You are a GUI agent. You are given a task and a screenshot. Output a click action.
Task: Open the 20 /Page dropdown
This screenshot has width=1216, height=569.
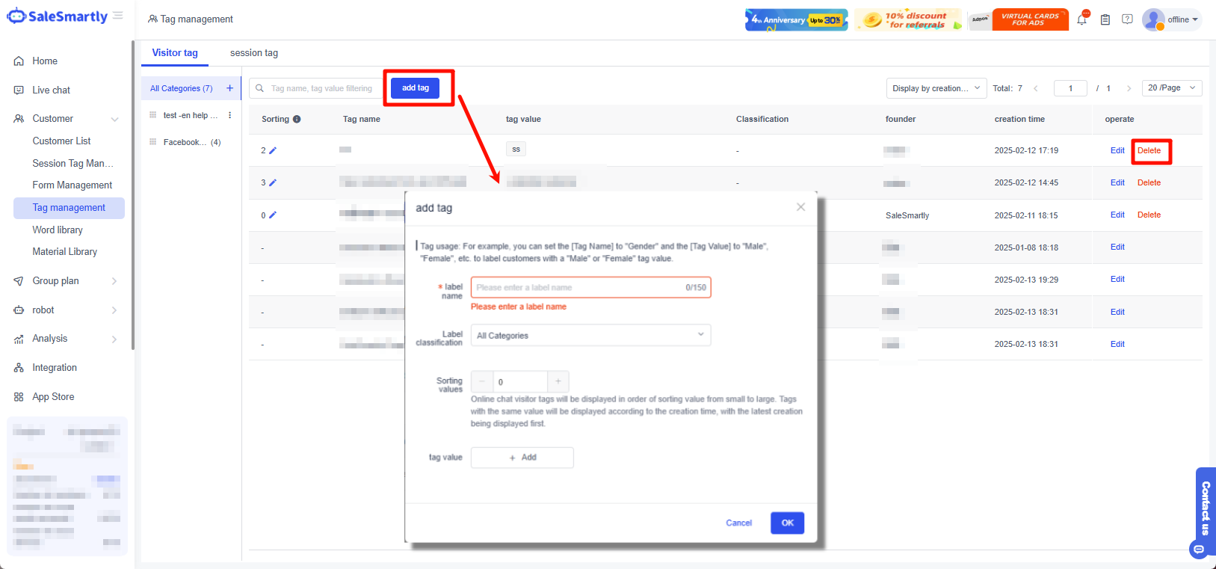[1172, 88]
